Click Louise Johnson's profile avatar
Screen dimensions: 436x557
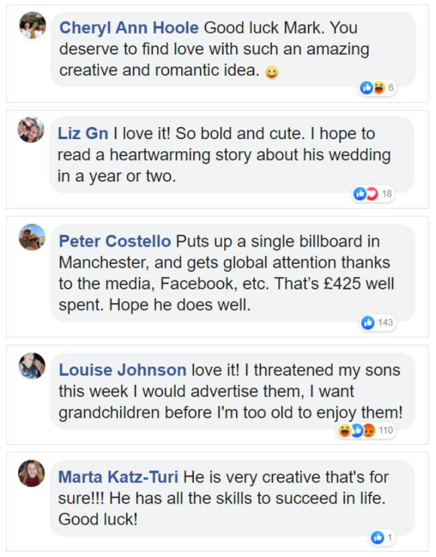(32, 366)
